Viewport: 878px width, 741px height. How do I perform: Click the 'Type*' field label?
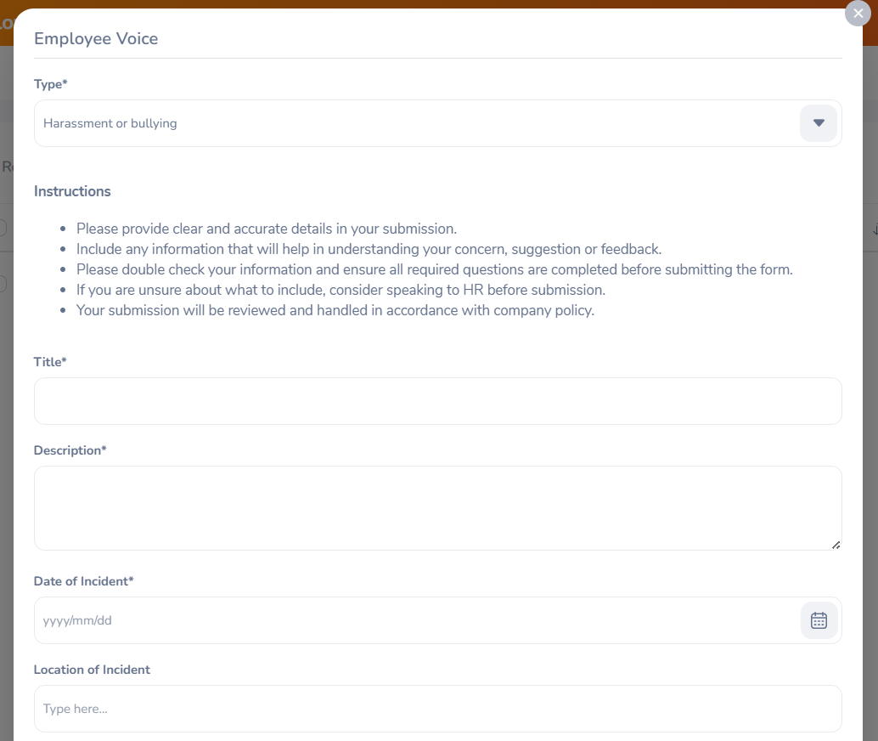point(50,84)
